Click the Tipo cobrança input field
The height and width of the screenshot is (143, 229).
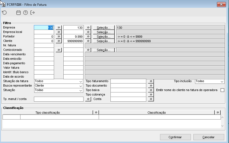128,95
